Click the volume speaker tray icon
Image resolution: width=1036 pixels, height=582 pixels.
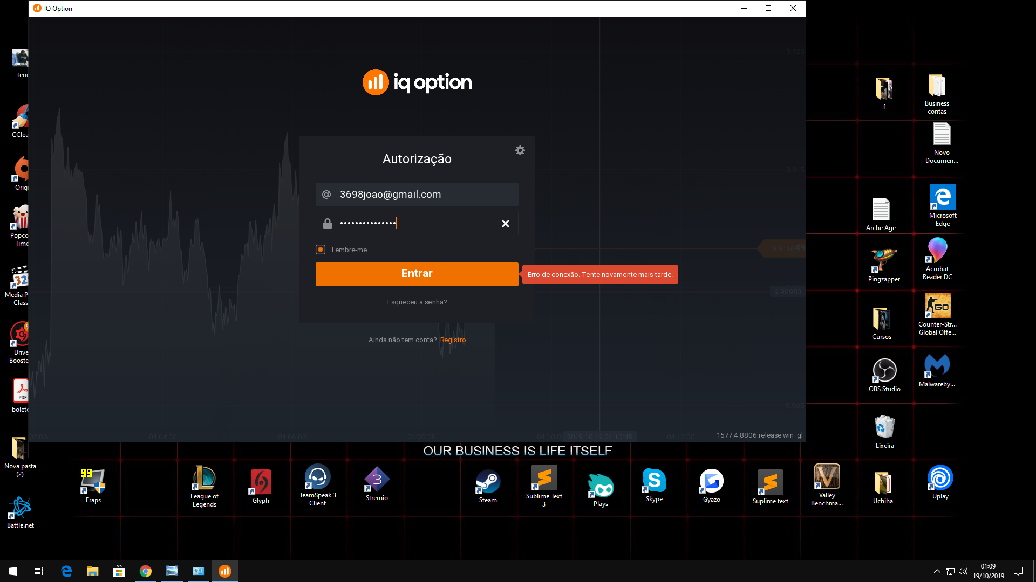963,571
